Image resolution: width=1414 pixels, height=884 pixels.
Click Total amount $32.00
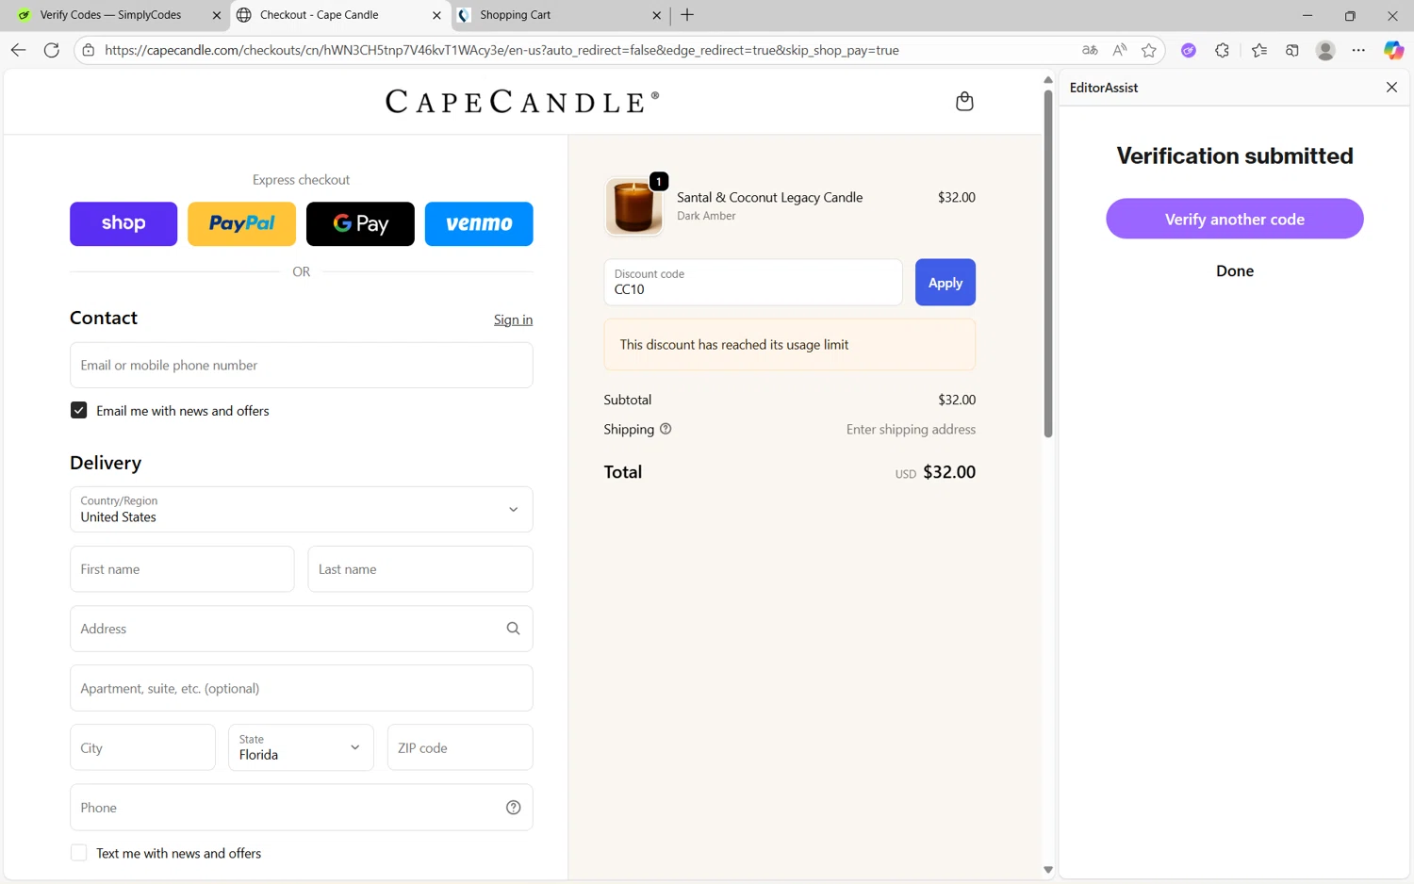pos(949,472)
